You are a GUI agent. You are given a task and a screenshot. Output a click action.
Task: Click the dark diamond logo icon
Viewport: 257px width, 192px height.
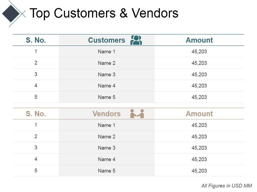pyautogui.click(x=11, y=13)
